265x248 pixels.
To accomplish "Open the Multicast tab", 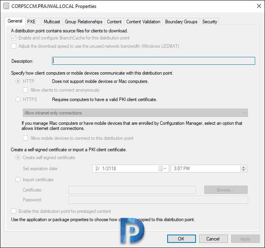I will tap(52, 22).
